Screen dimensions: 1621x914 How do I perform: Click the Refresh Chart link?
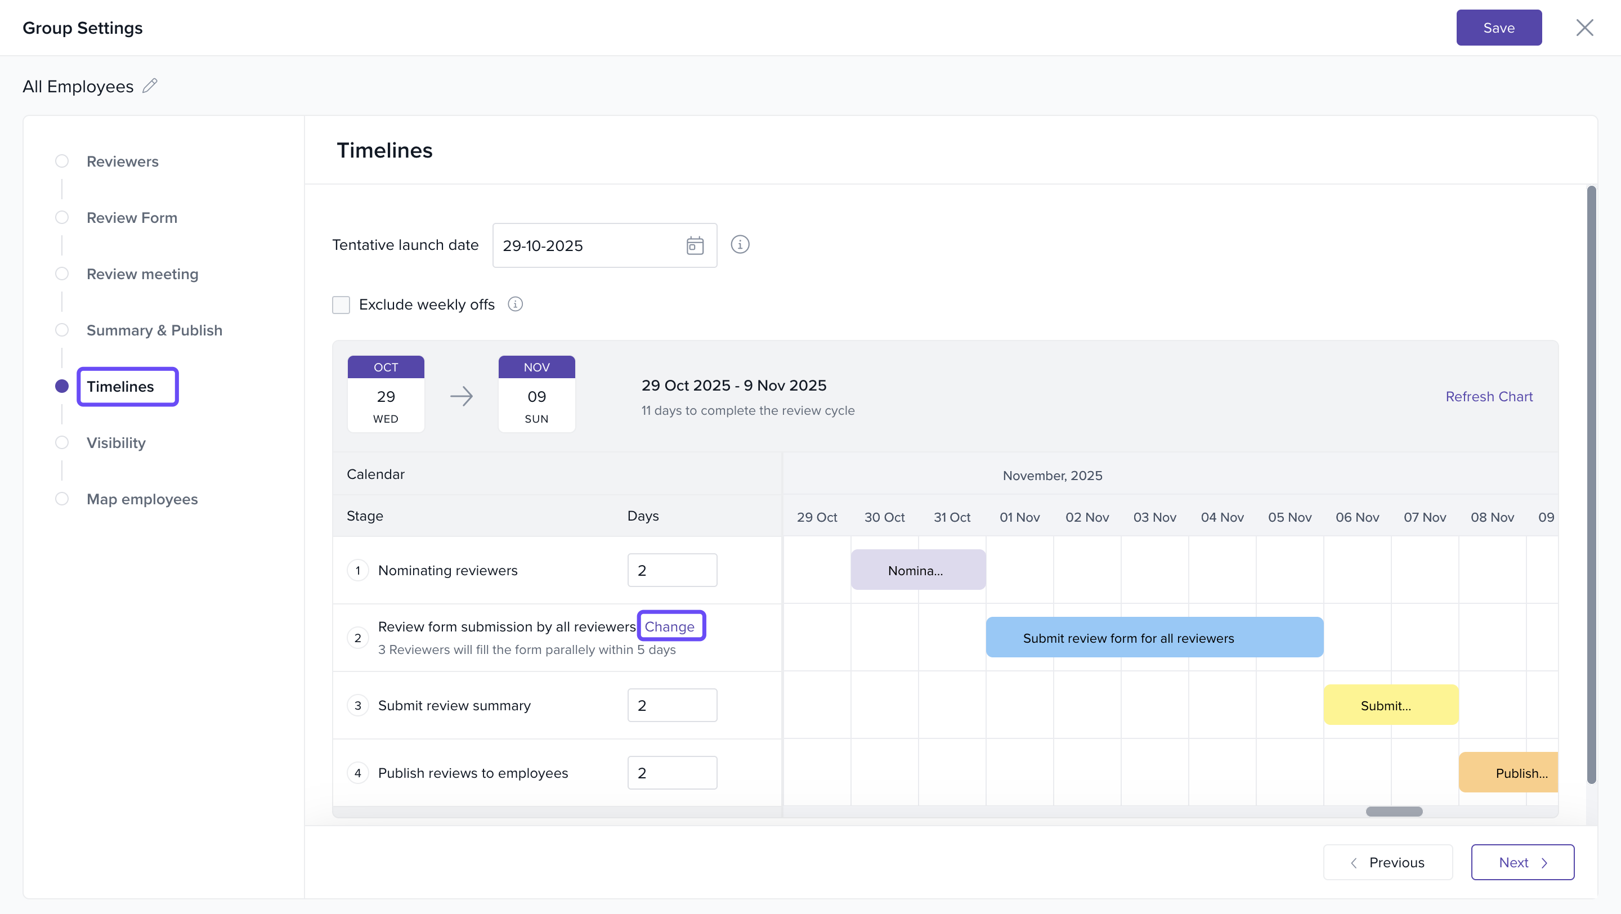point(1488,397)
